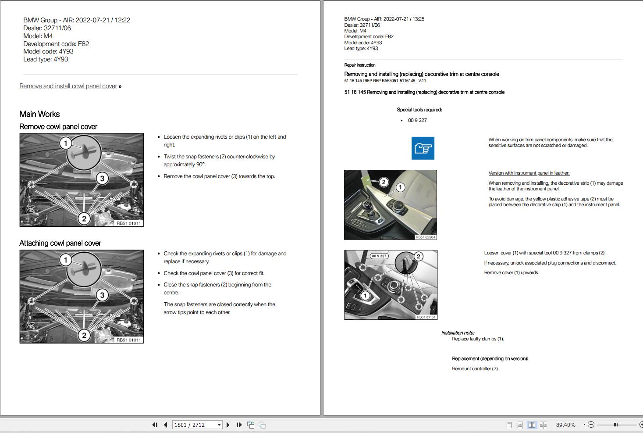Click the Remove cowl panel cover illustration

(x=82, y=180)
